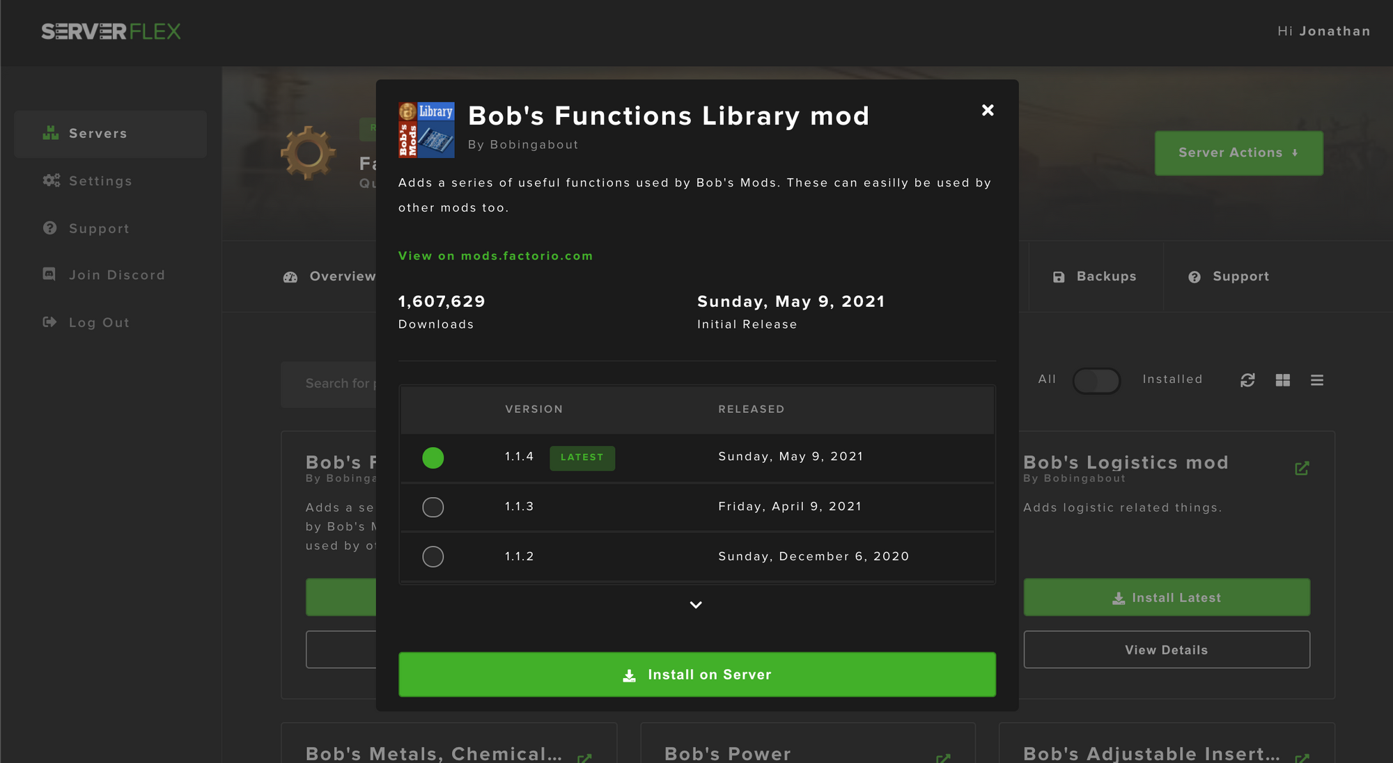Click the VERSION column header
Viewport: 1393px width, 763px height.
(x=534, y=409)
